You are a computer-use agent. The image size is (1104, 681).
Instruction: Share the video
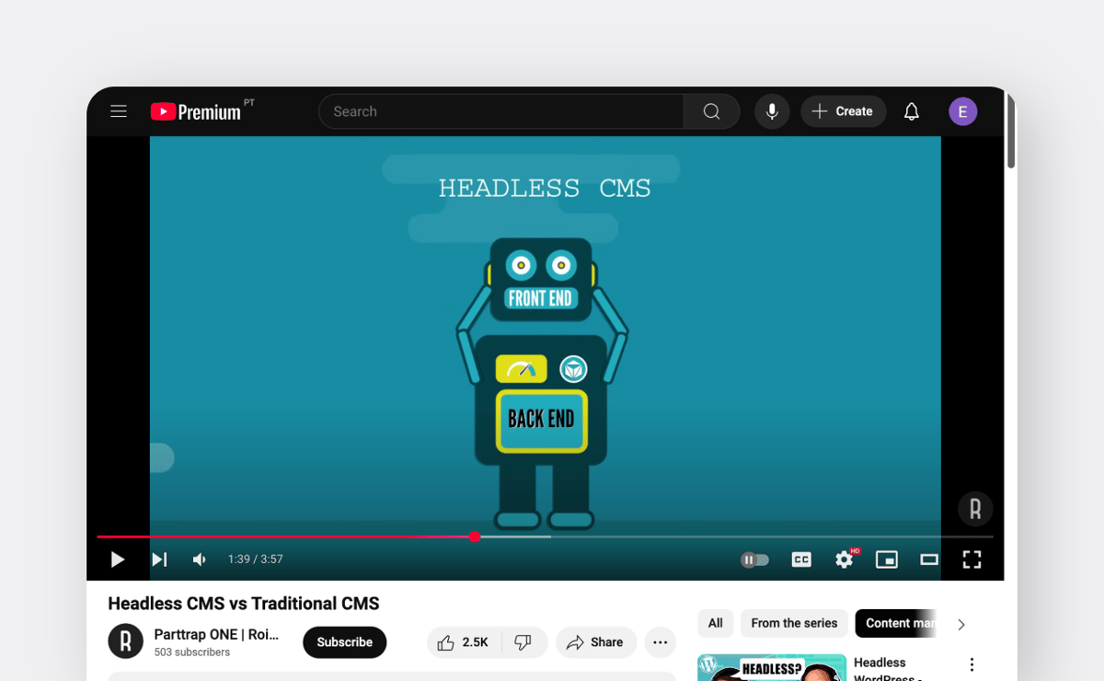click(x=596, y=642)
